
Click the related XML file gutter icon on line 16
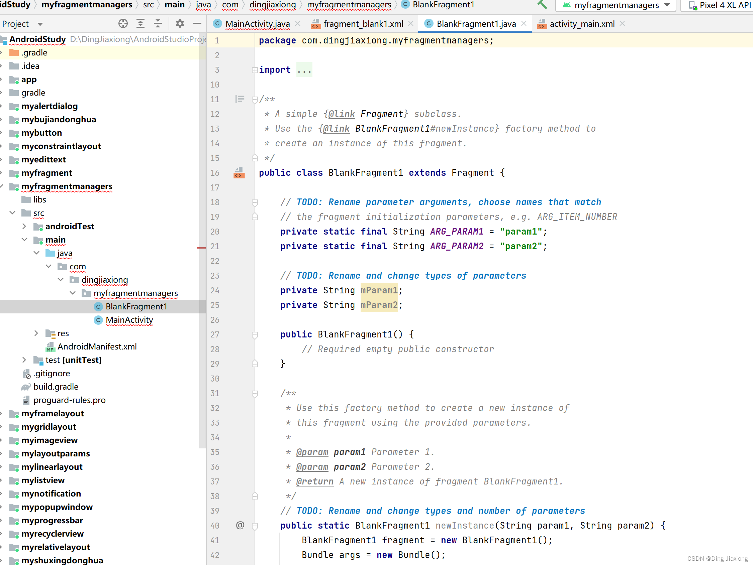tap(239, 173)
